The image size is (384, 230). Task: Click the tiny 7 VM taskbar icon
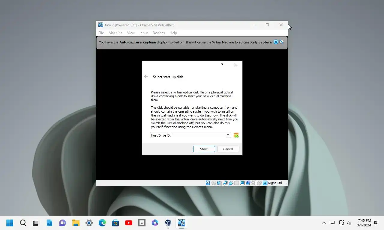point(181,223)
